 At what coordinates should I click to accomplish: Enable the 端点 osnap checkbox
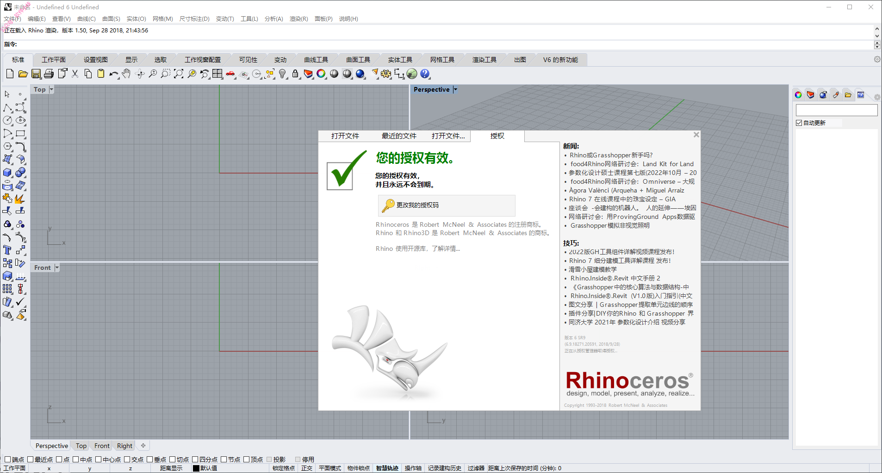pyautogui.click(x=7, y=460)
